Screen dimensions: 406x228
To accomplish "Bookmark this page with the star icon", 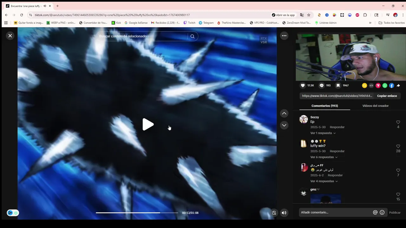I will point(309,15).
